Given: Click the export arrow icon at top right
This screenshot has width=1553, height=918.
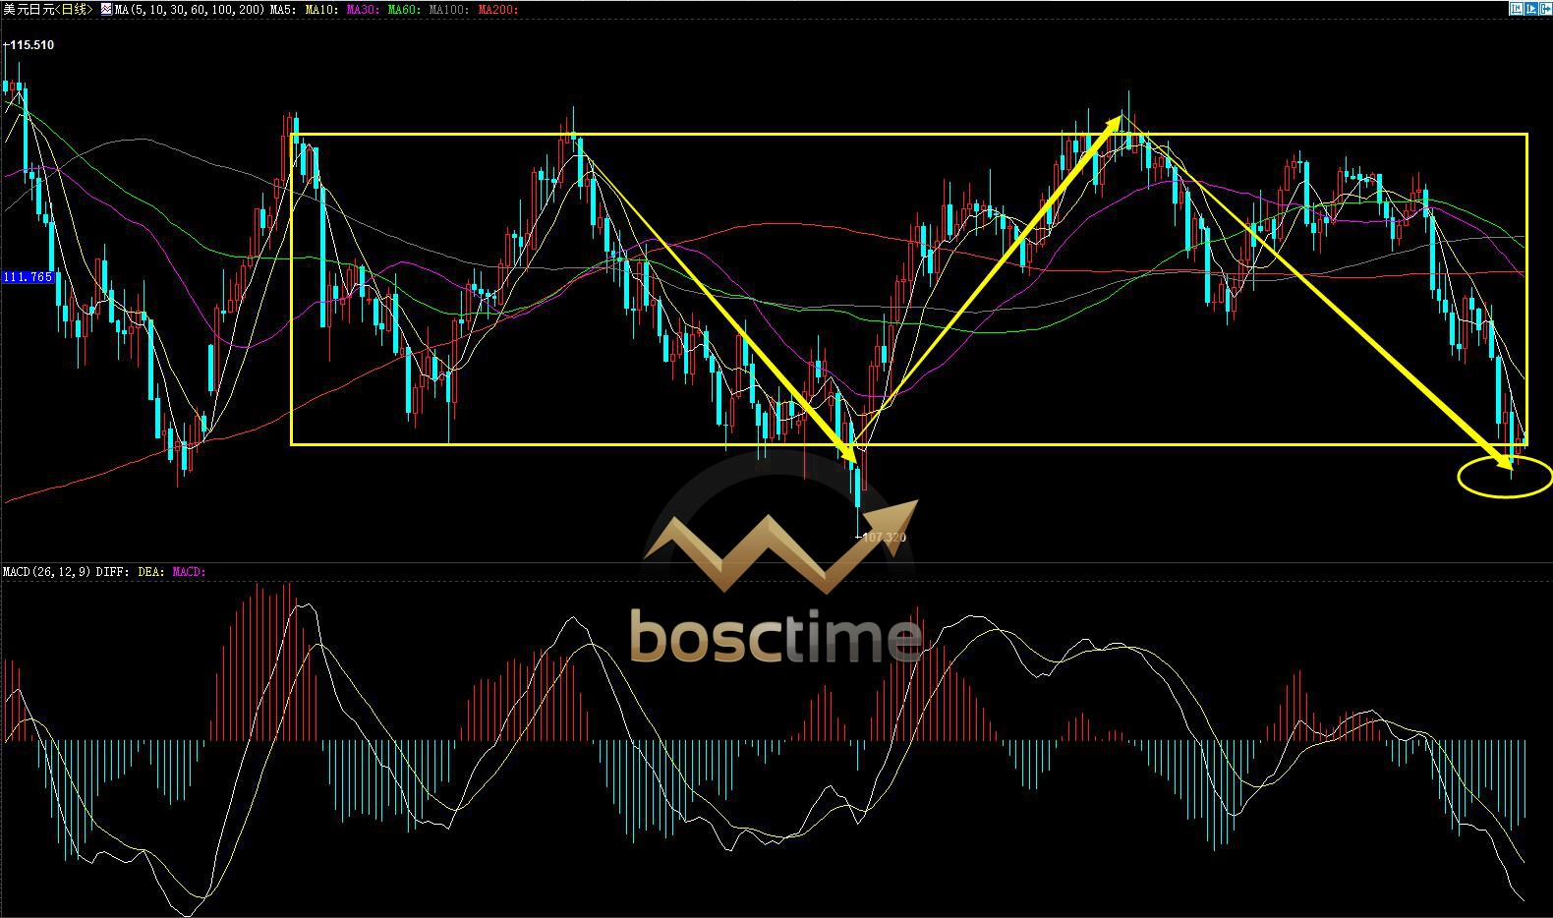Looking at the screenshot, I should tap(1546, 9).
